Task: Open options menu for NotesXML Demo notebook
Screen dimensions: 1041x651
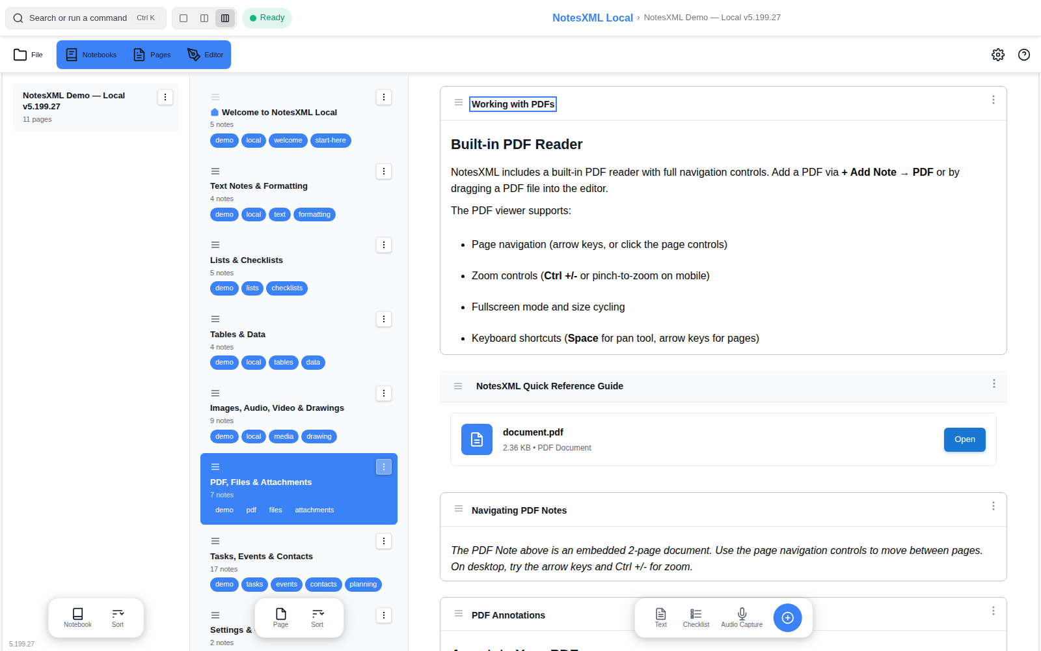Action: point(165,97)
